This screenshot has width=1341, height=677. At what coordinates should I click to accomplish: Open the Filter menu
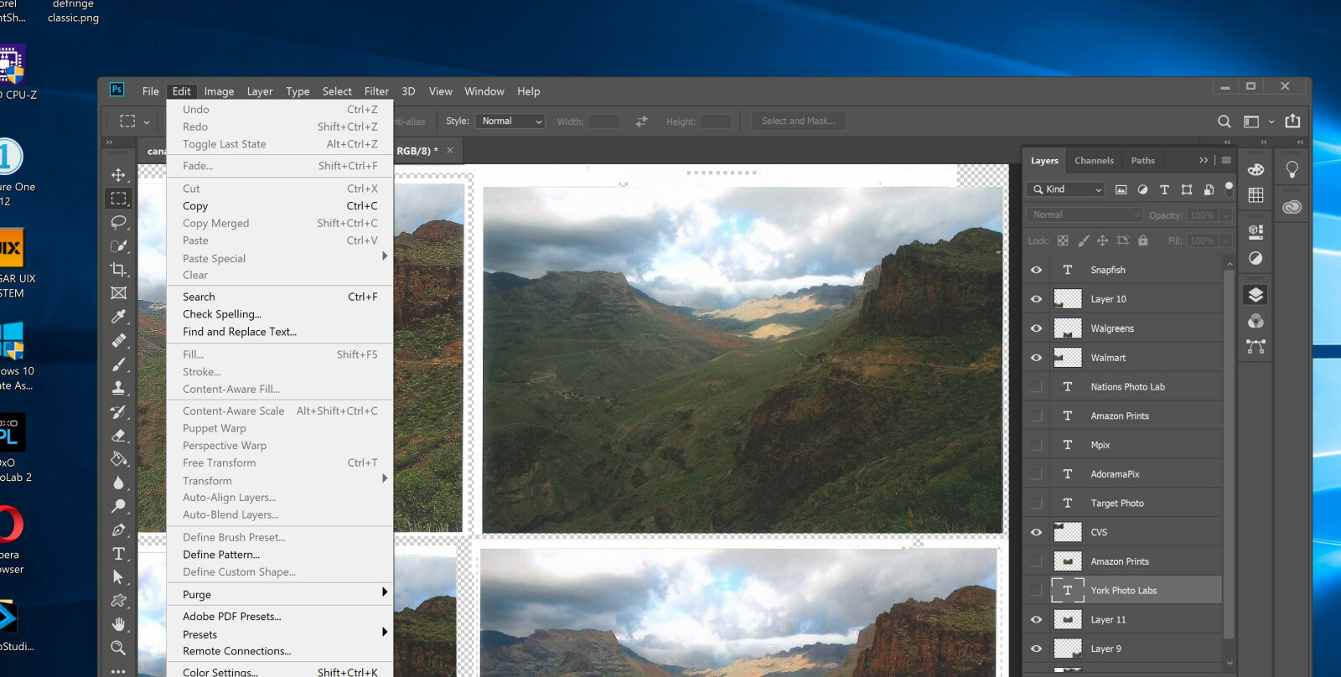376,91
